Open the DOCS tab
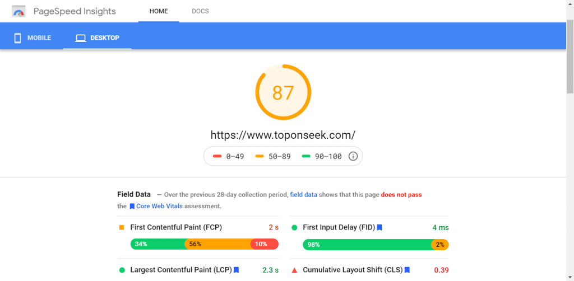This screenshot has height=281, width=574. click(200, 11)
